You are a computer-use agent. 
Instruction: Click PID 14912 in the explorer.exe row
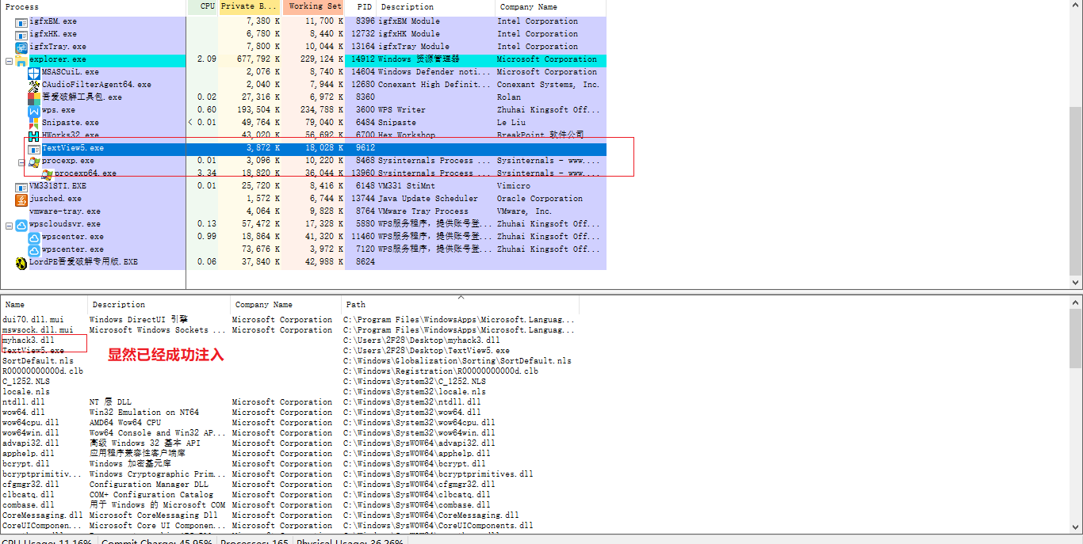pyautogui.click(x=363, y=59)
